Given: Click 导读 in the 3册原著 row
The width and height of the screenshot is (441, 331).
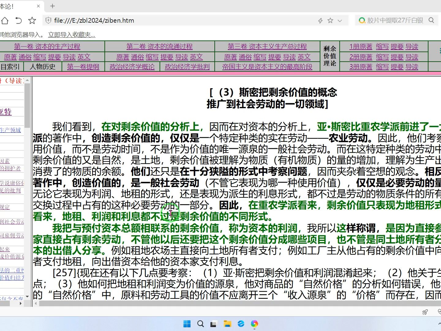Looking at the screenshot, I should click(412, 67).
